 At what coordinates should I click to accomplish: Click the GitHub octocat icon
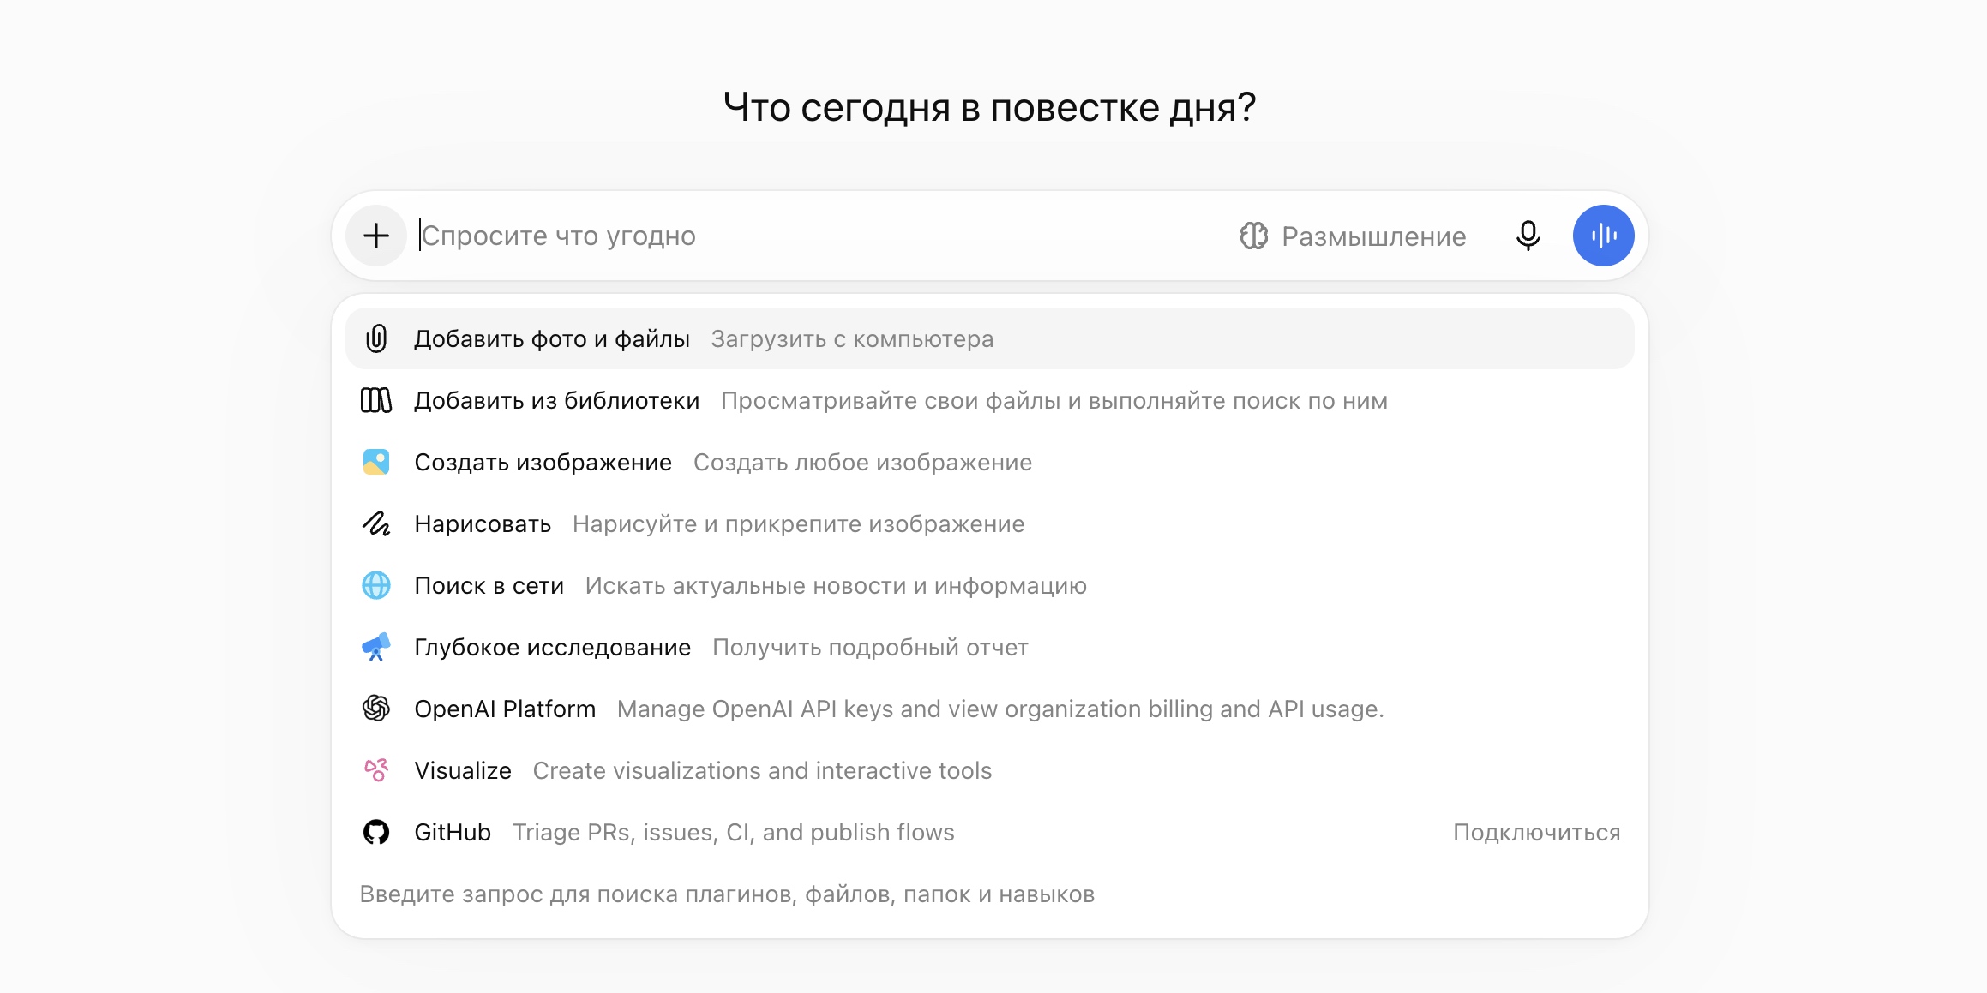tap(376, 832)
